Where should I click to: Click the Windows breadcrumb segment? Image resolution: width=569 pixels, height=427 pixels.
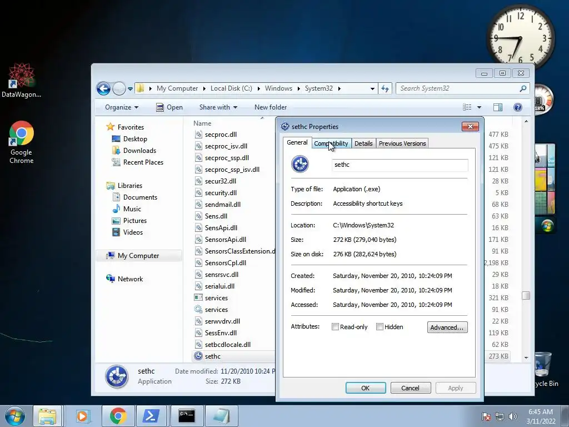pos(278,88)
